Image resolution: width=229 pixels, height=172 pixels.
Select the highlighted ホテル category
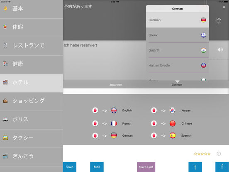coord(32,83)
